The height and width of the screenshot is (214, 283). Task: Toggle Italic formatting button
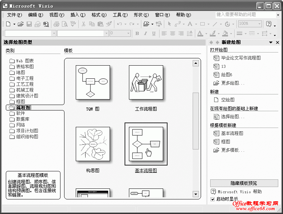pos(145,34)
